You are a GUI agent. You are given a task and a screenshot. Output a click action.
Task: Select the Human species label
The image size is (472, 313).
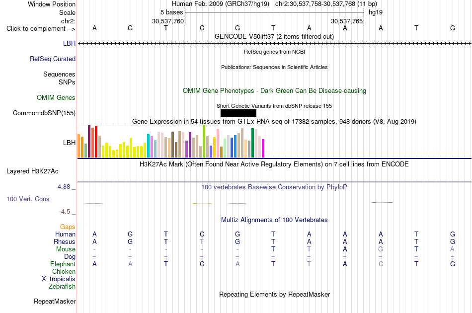coord(65,234)
